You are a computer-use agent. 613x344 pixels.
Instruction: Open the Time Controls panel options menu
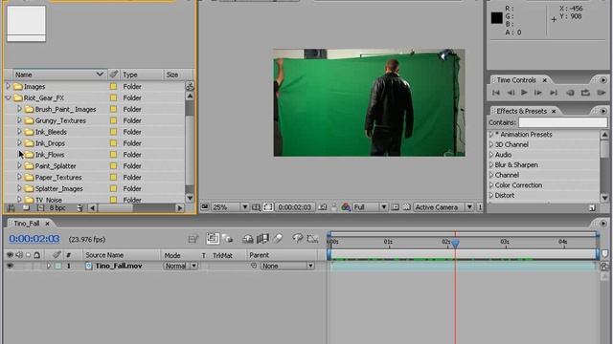602,79
